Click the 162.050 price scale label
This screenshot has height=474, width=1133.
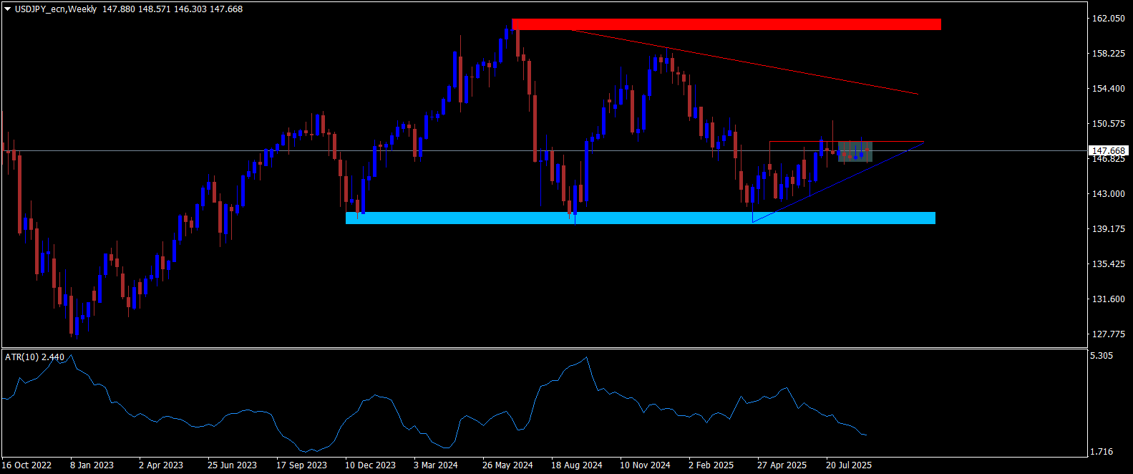1108,19
